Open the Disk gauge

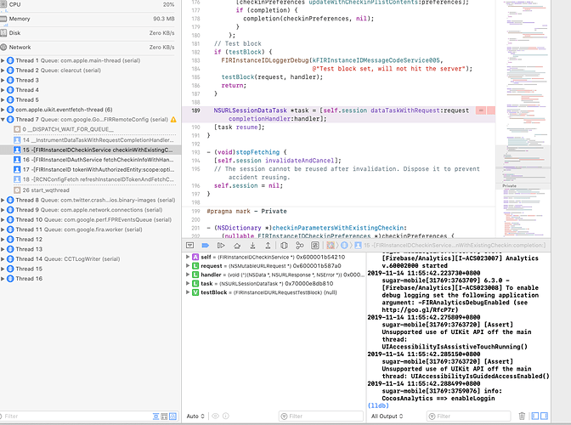[88, 33]
